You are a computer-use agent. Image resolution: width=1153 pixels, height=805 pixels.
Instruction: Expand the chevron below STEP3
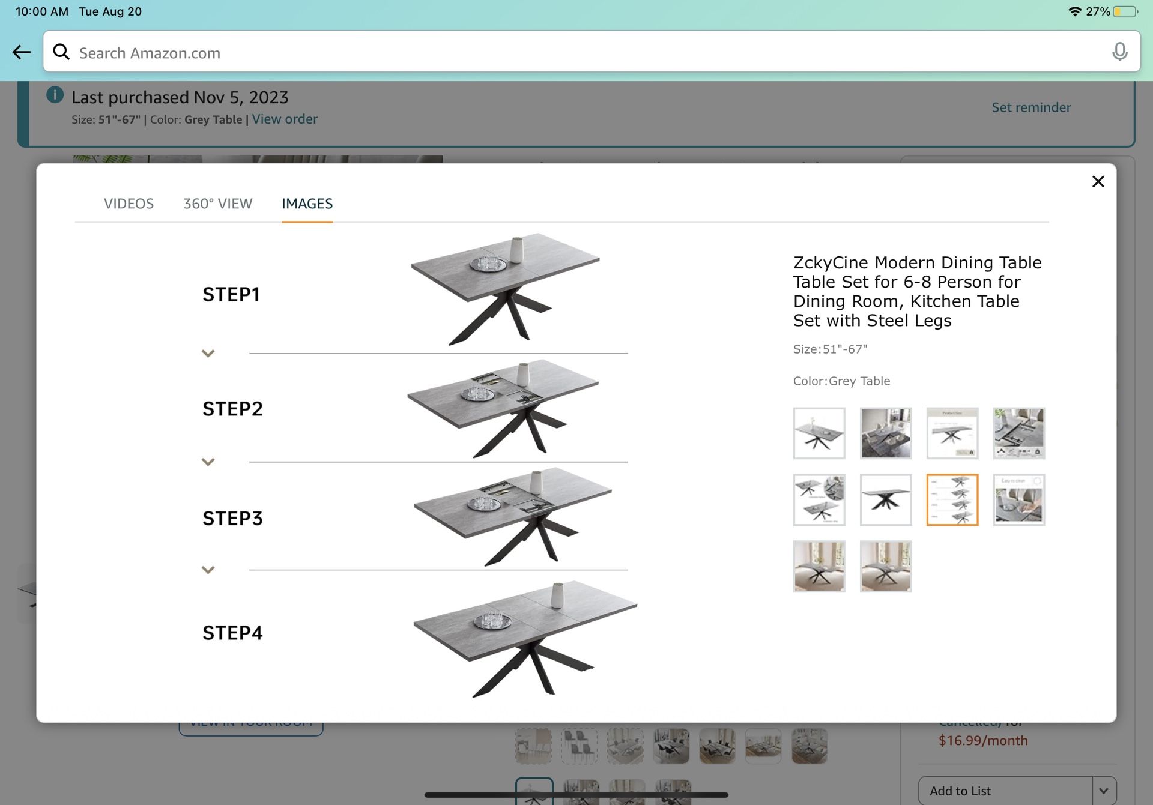[208, 570]
